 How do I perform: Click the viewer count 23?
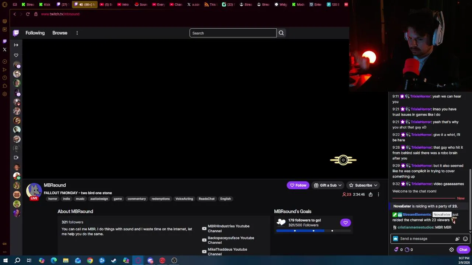pyautogui.click(x=347, y=194)
